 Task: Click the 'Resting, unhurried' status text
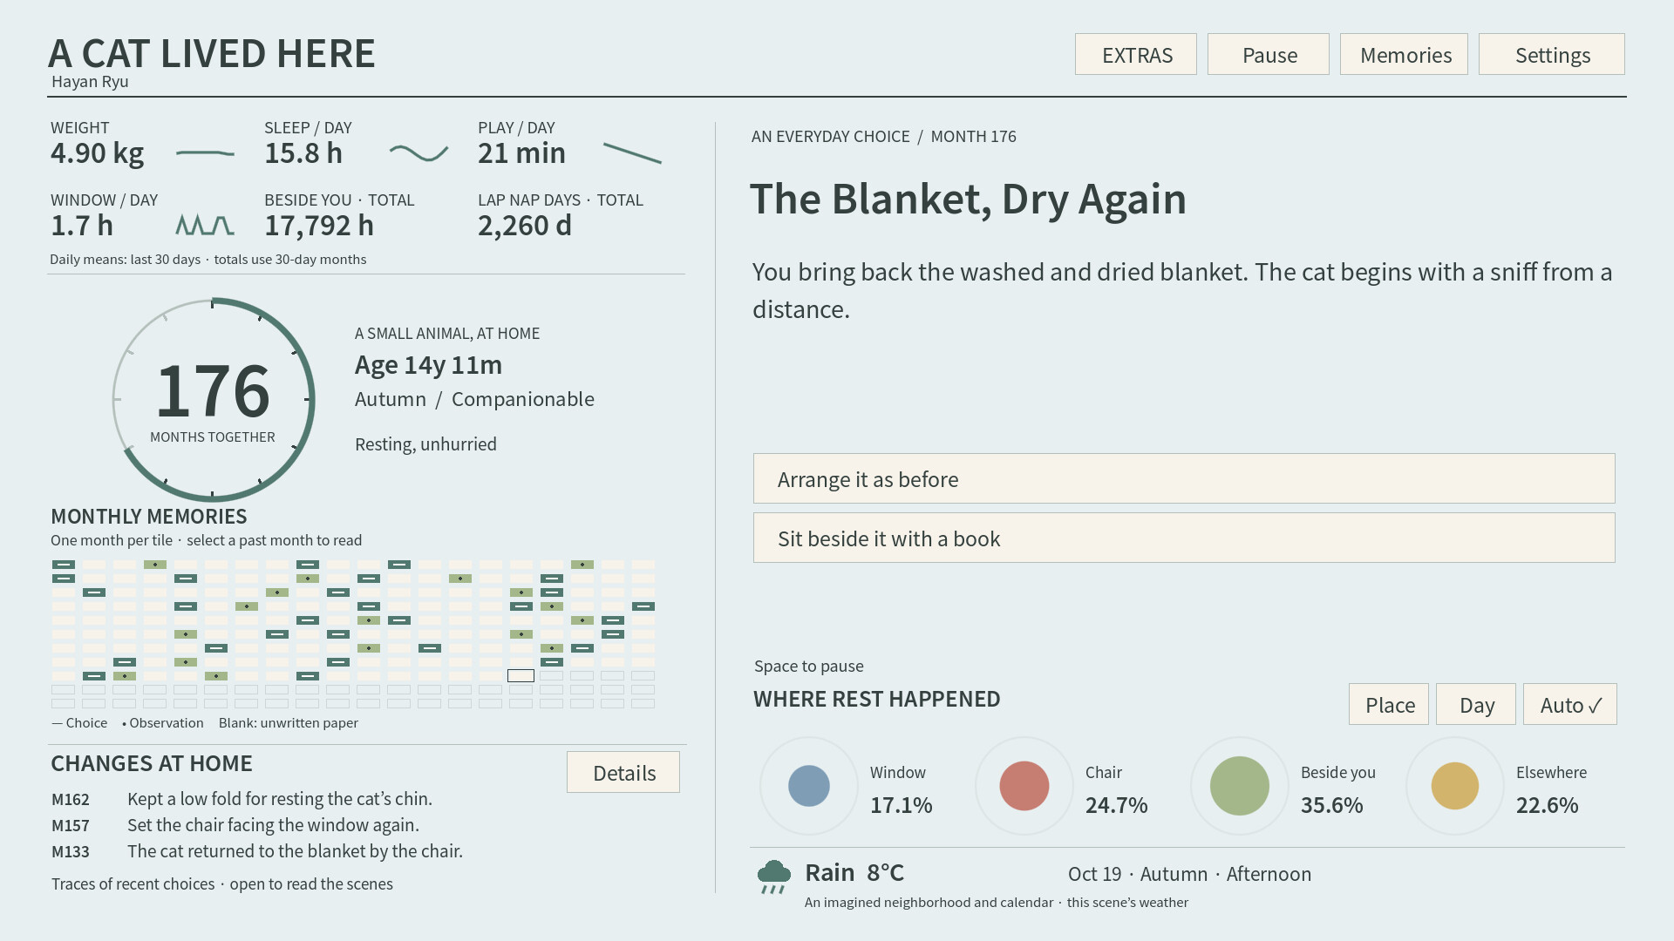[x=425, y=444]
